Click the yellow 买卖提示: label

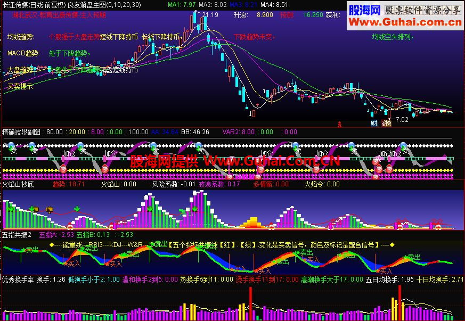(21, 87)
